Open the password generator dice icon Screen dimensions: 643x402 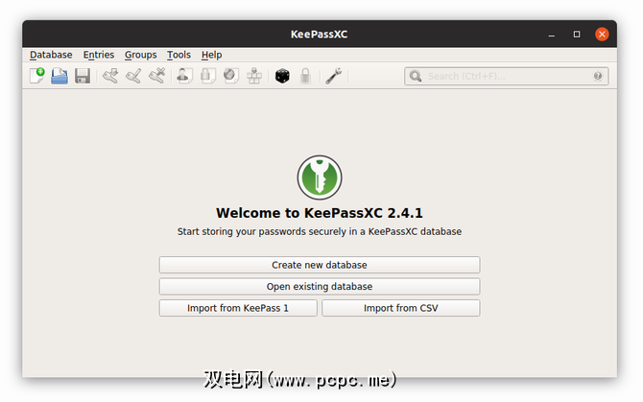282,76
